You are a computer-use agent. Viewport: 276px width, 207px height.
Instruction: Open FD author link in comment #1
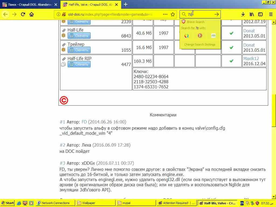pos(84,122)
